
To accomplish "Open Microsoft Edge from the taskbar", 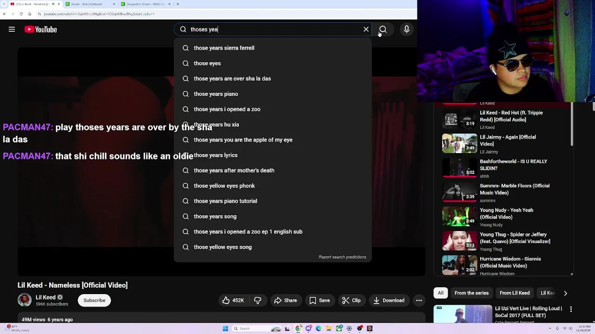I will (318, 328).
